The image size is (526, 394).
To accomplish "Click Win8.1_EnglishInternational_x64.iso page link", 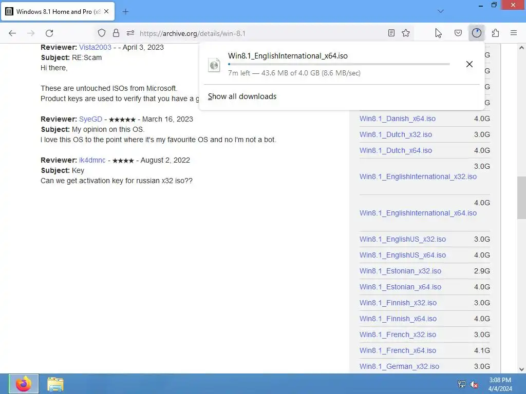I will (x=418, y=213).
